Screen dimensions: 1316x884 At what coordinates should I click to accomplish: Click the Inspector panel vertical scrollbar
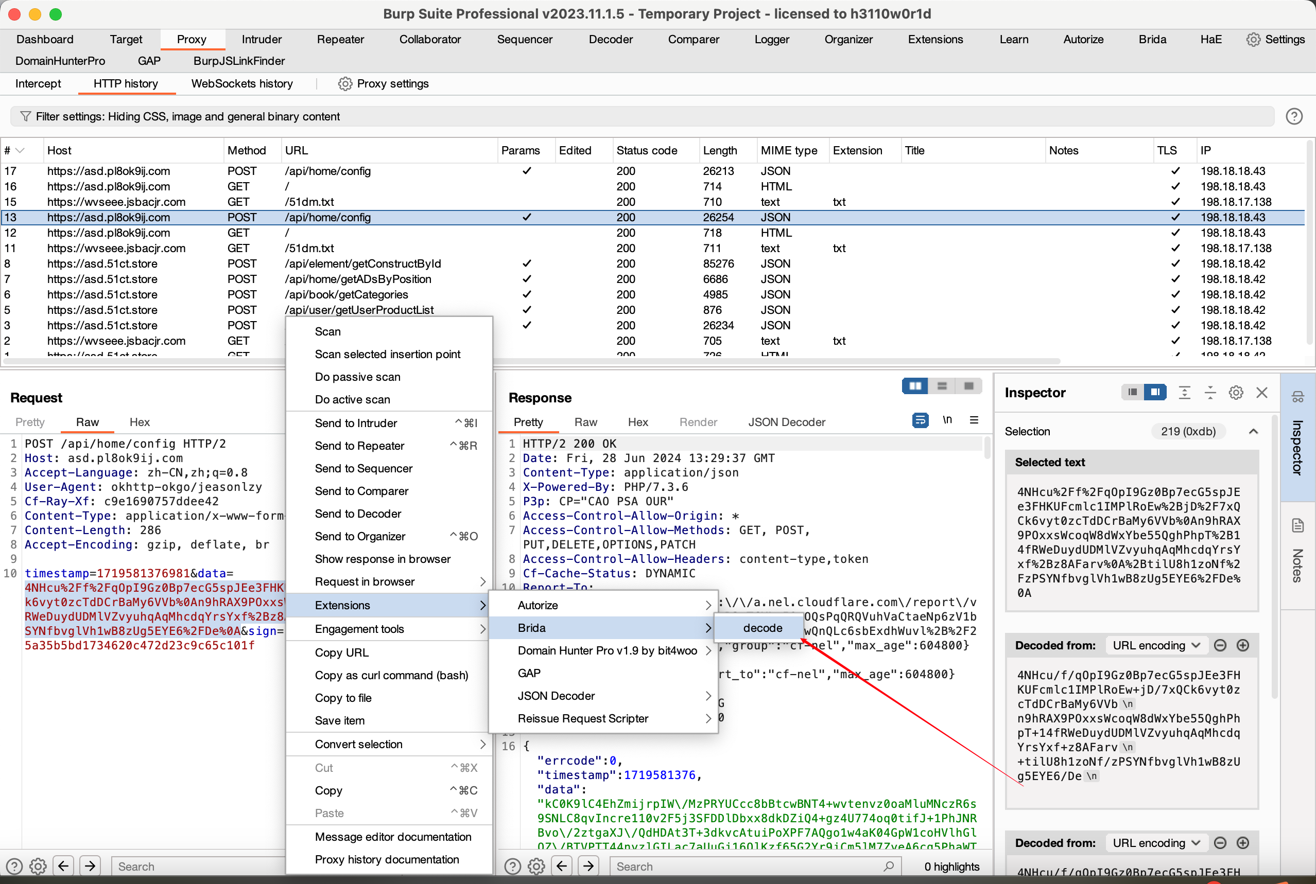tap(1274, 558)
